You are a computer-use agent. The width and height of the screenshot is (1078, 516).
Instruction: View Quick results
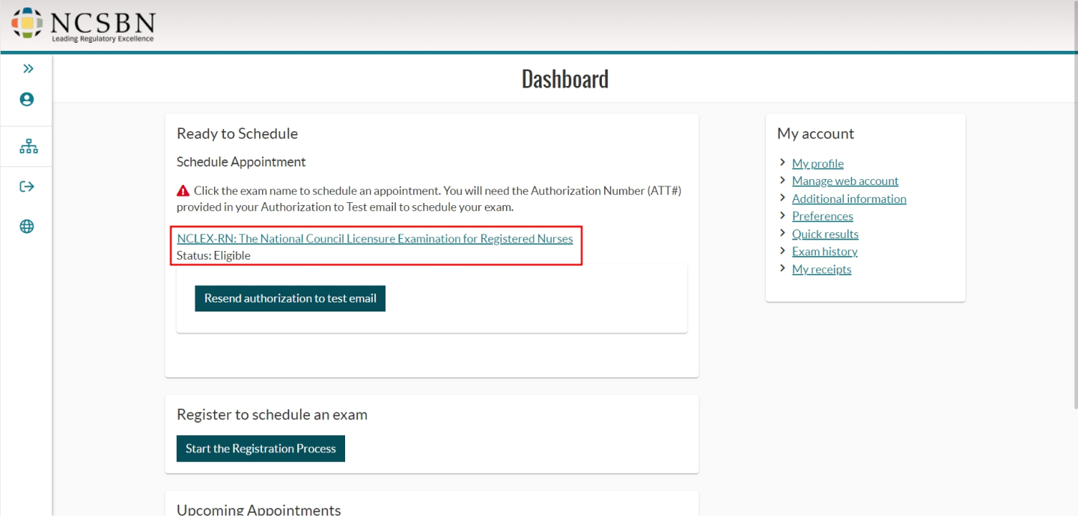[825, 234]
